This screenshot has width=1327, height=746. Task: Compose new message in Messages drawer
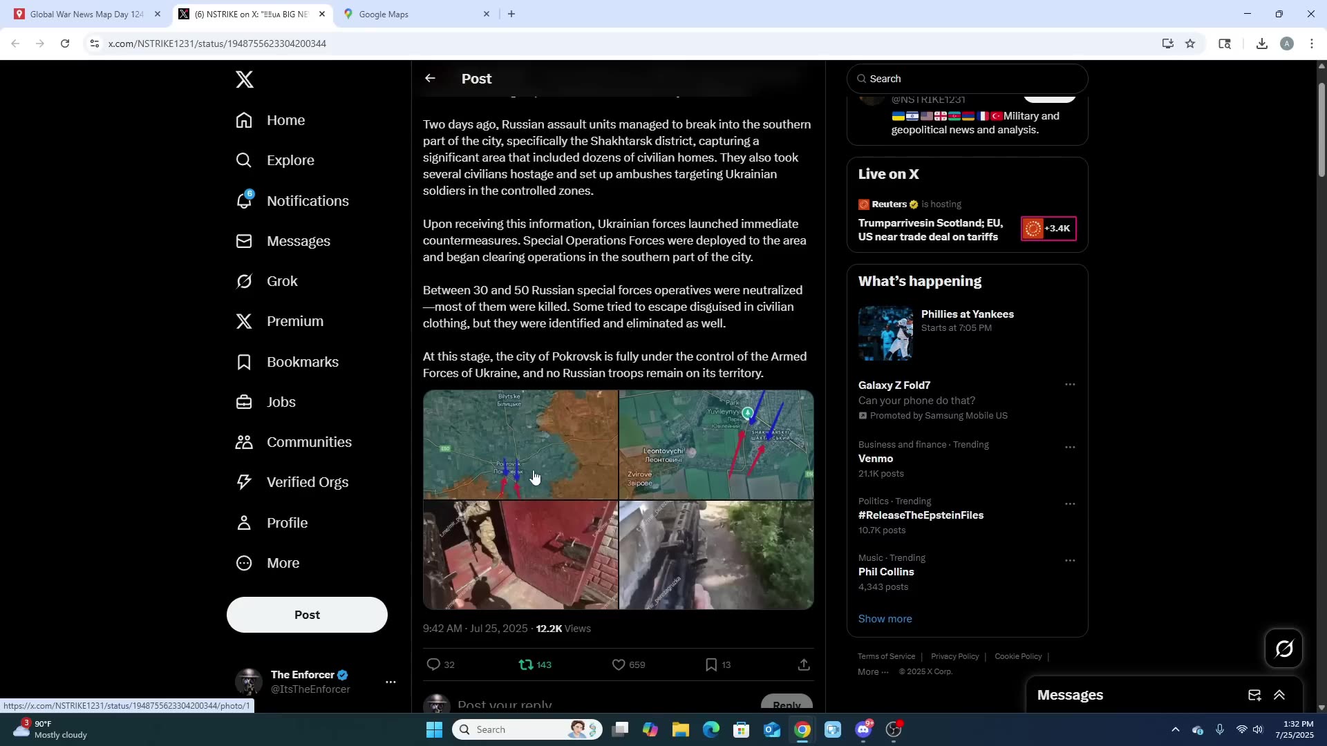(1254, 696)
